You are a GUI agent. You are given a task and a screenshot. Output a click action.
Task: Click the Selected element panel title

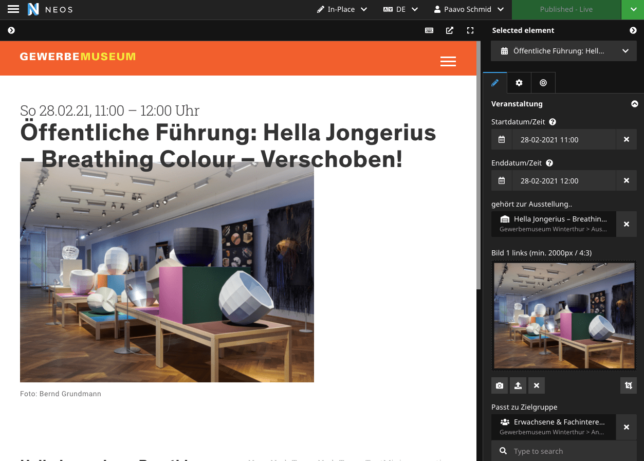pos(523,30)
